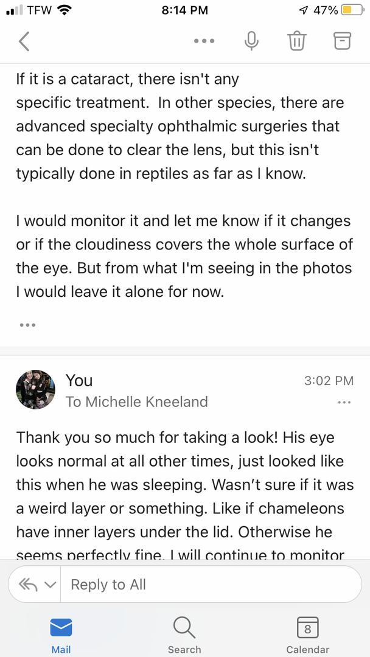Open the sender profile photo
This screenshot has width=370, height=657.
tap(35, 389)
